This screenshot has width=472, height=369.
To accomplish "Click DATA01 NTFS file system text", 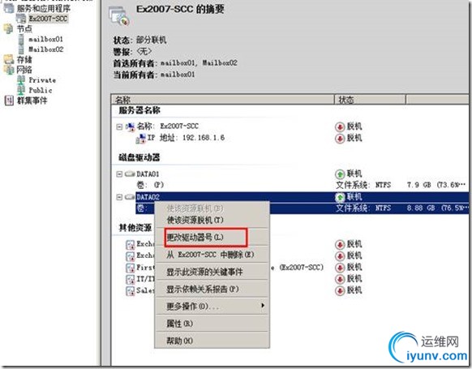I will 363,185.
